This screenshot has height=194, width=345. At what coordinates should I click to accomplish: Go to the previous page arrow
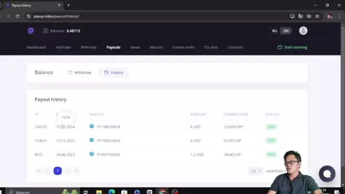pos(48,170)
